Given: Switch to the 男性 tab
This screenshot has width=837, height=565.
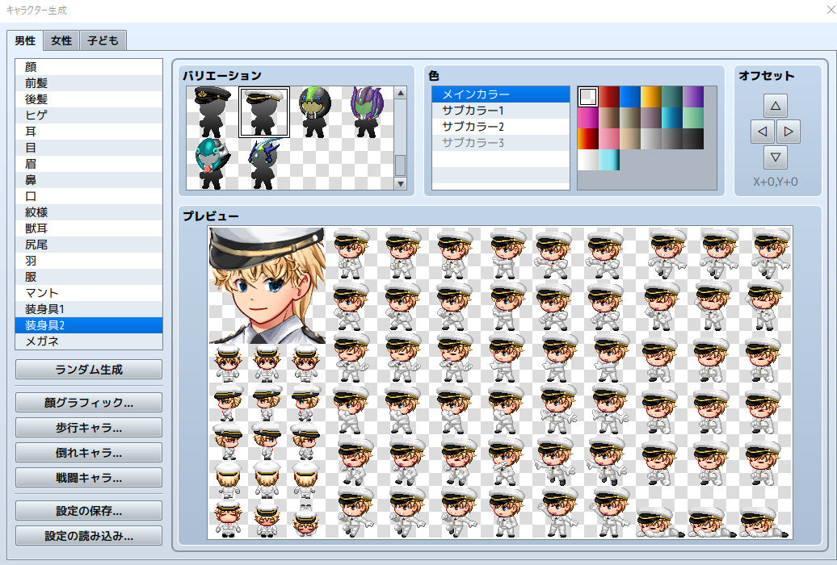Looking at the screenshot, I should pyautogui.click(x=25, y=40).
